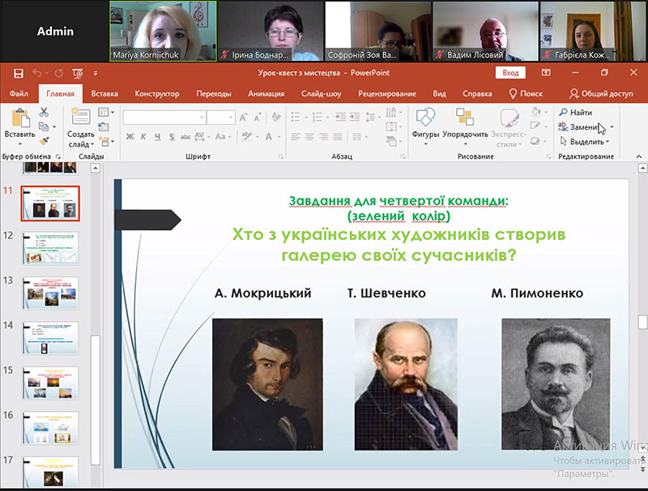Open the text direction options
The image size is (648, 491).
coord(394,112)
